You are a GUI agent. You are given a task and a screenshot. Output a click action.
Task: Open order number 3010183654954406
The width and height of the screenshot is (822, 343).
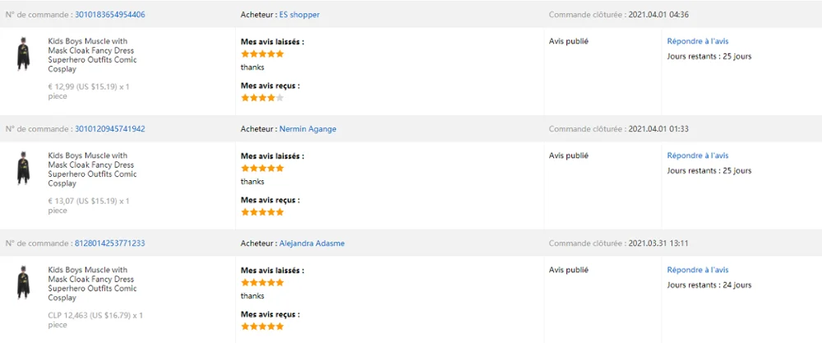point(109,15)
